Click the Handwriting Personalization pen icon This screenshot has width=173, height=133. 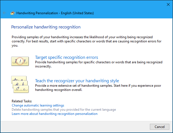click(x=12, y=13)
